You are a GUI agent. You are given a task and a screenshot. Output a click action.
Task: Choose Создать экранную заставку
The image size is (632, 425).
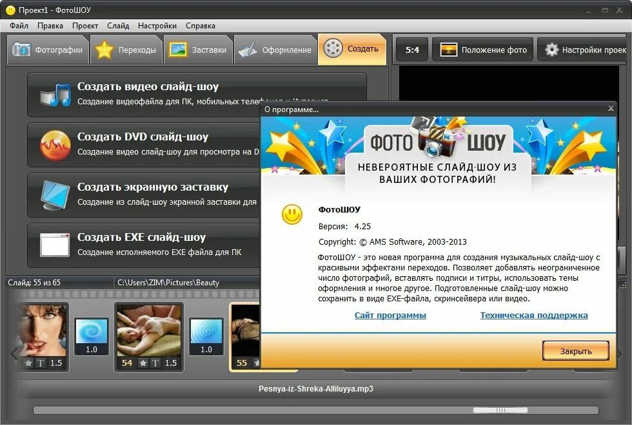point(144,195)
